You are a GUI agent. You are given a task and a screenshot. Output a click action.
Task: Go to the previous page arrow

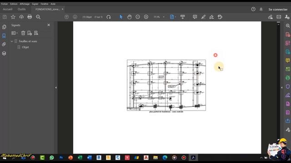click(67, 17)
